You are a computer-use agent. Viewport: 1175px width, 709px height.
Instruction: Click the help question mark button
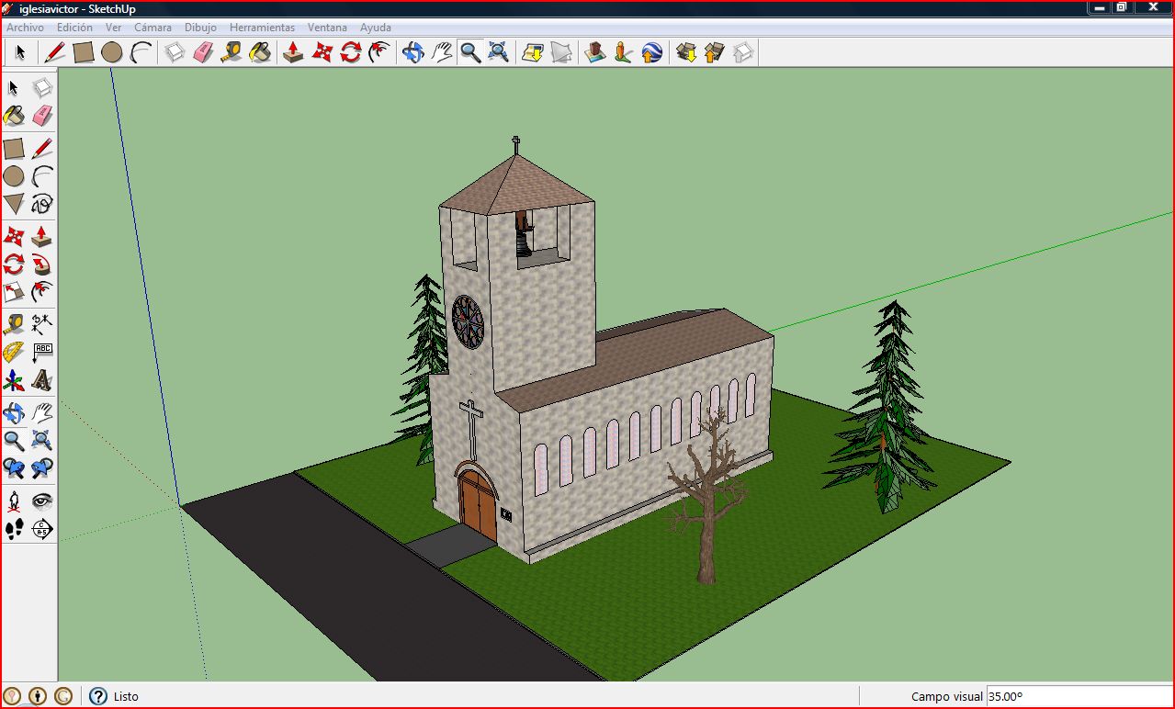(96, 696)
